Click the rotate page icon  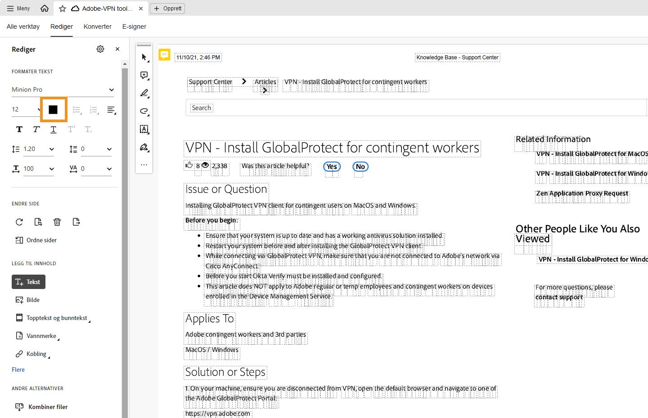pos(19,222)
